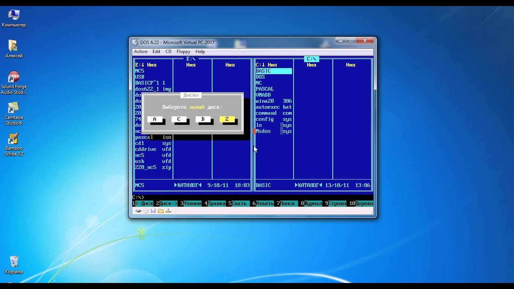Image resolution: width=514 pixels, height=289 pixels.
Task: Launch Bamboo Scribe 3.2 shortcut
Action: 14,144
